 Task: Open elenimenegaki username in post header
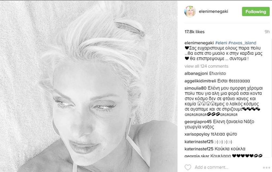(x=213, y=11)
